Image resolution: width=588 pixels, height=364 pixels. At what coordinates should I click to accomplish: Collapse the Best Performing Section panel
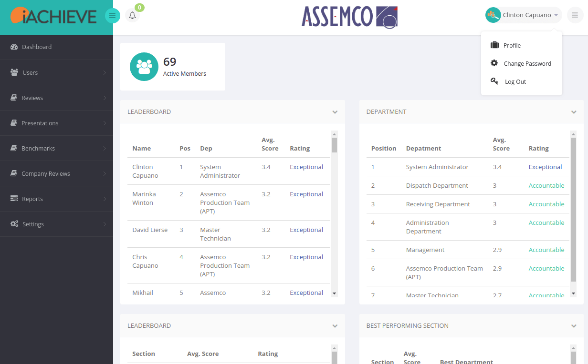click(574, 326)
